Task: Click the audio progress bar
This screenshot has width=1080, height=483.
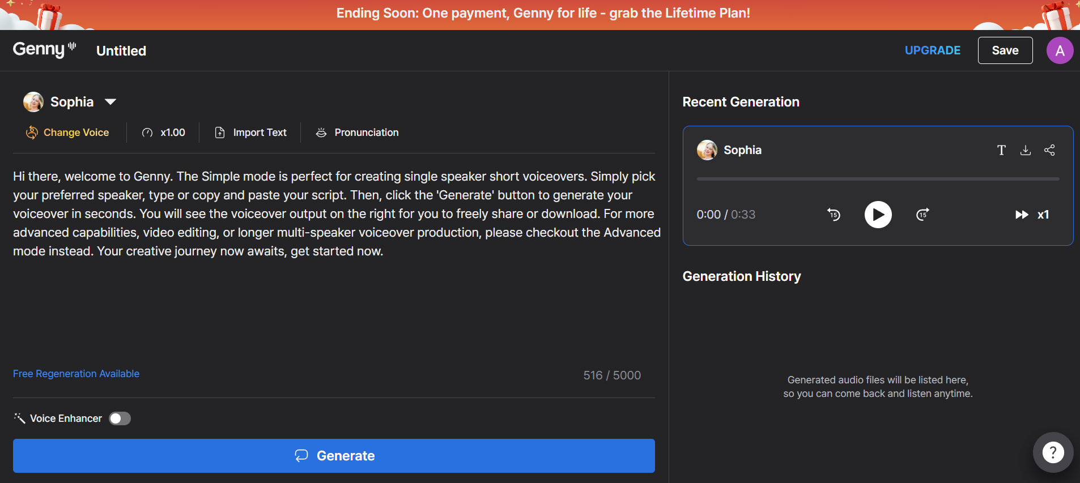Action: (878, 179)
